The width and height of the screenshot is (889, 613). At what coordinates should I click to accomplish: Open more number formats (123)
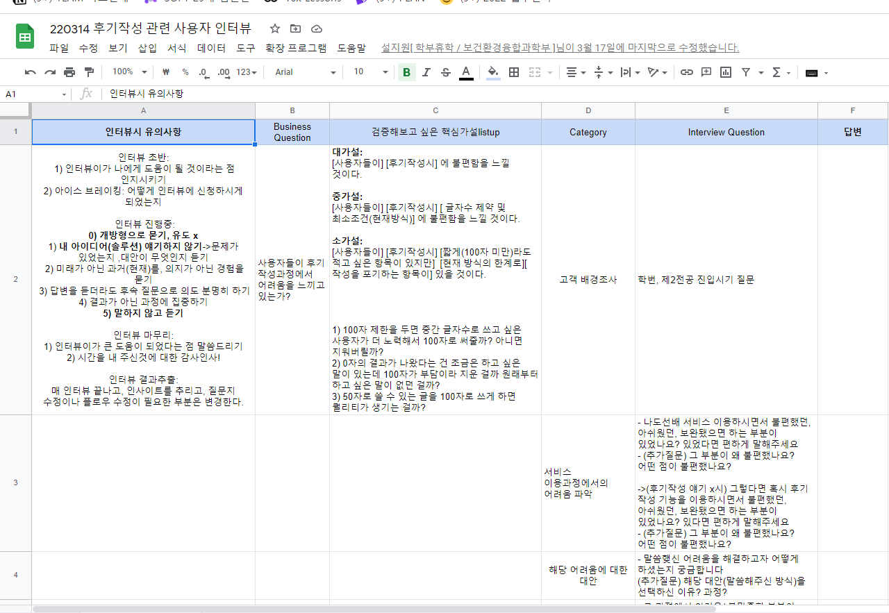(x=247, y=72)
